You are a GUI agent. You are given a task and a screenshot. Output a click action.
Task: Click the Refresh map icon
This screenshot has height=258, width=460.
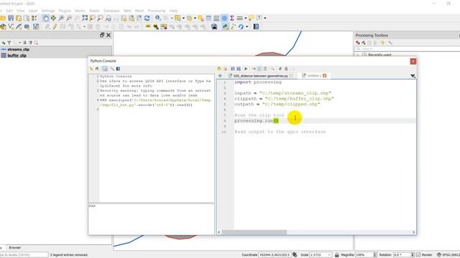tap(147, 18)
